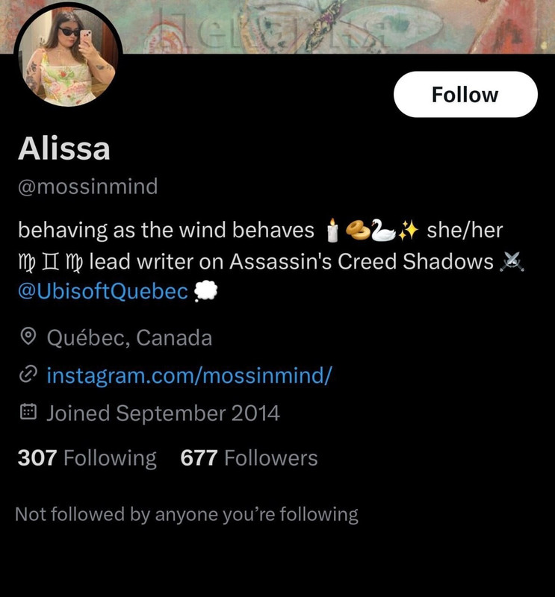Click the crossed swords emoji in bio
The height and width of the screenshot is (597, 555).
[512, 262]
